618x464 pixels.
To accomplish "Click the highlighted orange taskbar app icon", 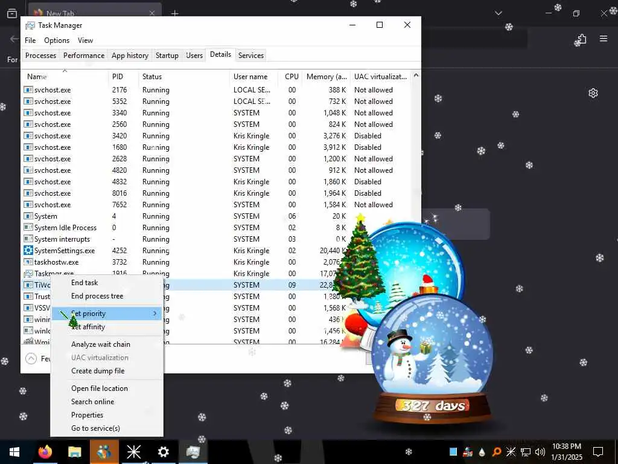I will (x=104, y=452).
